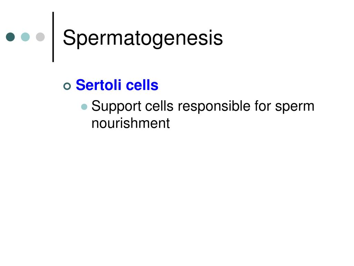Click the word sperm in sub-bullet
The width and height of the screenshot is (354, 266).
[295, 107]
